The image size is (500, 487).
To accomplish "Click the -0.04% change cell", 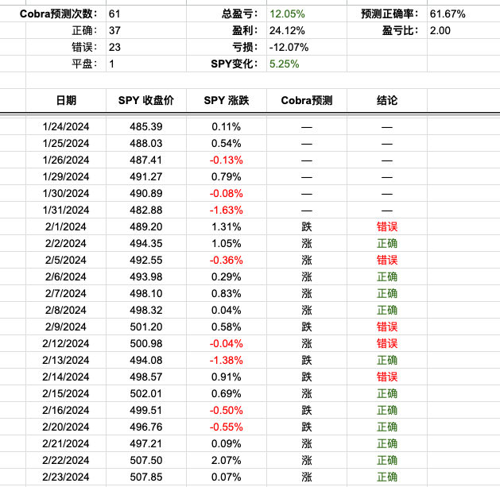I will click(x=227, y=343).
